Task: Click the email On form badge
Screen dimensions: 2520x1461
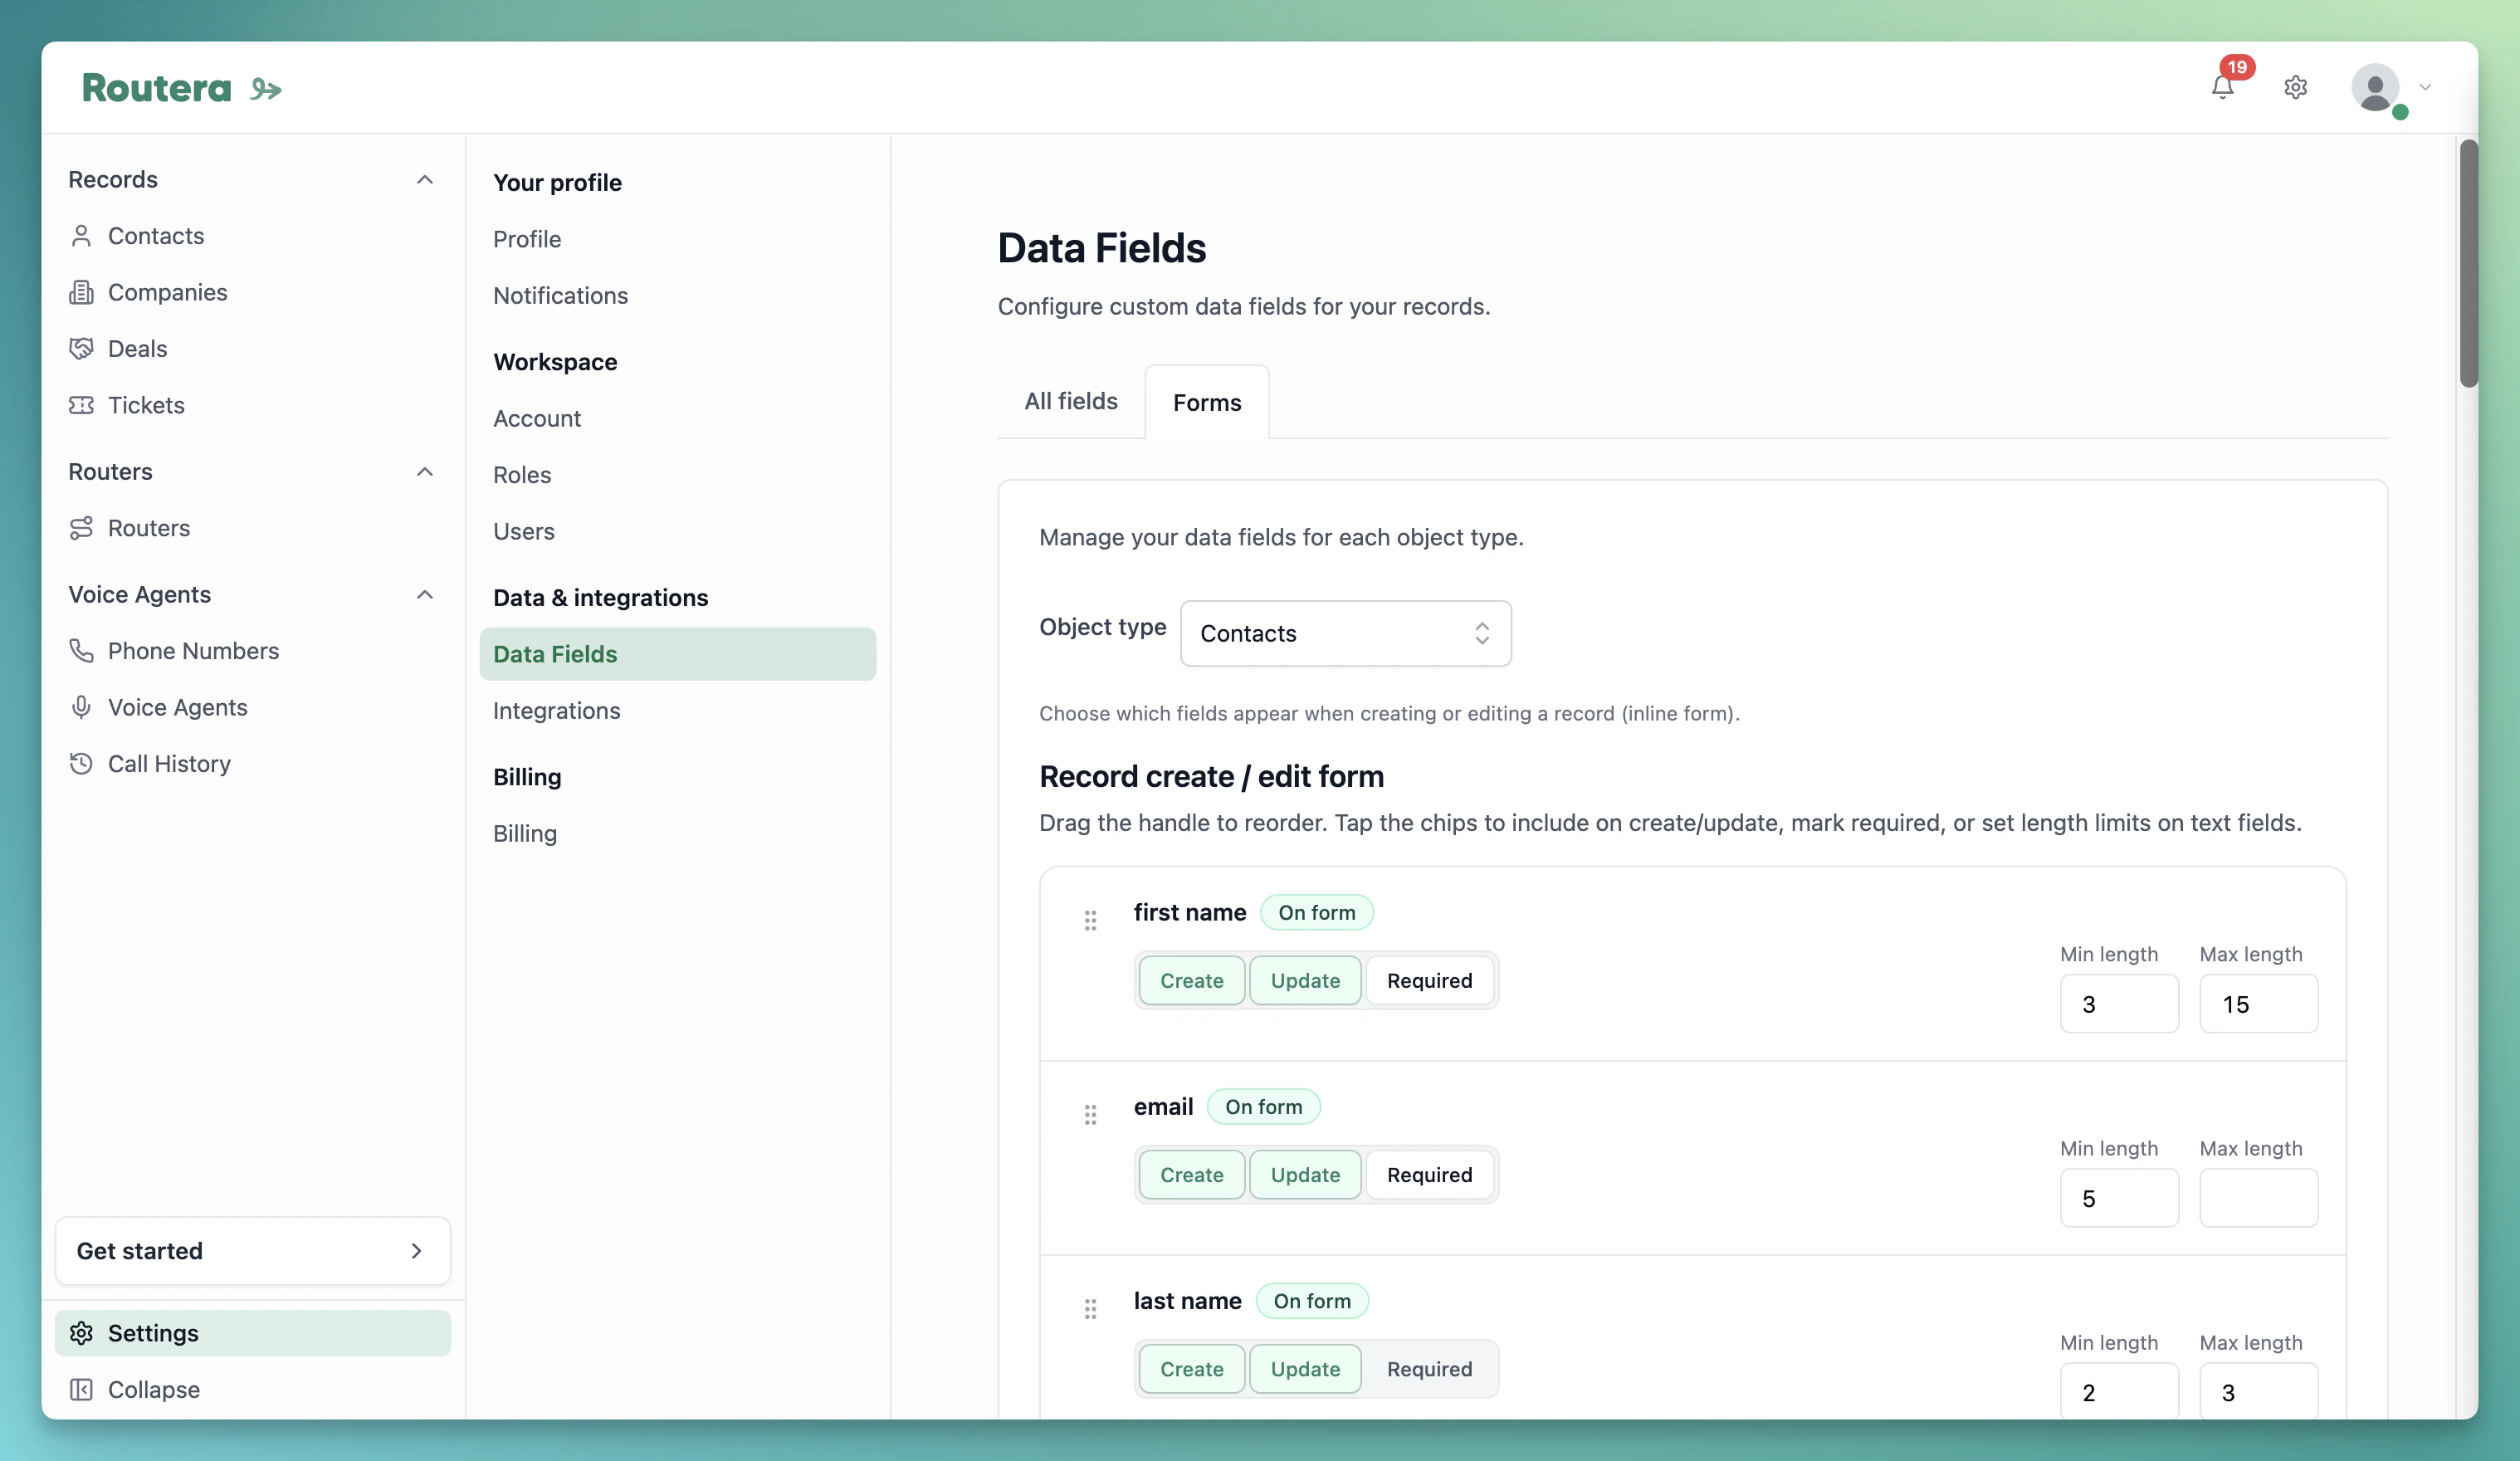Action: tap(1263, 1106)
